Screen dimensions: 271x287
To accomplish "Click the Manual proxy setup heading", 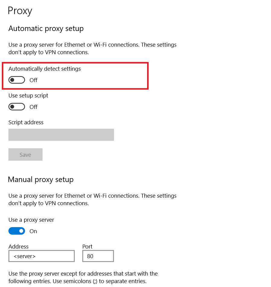I will pos(41,179).
